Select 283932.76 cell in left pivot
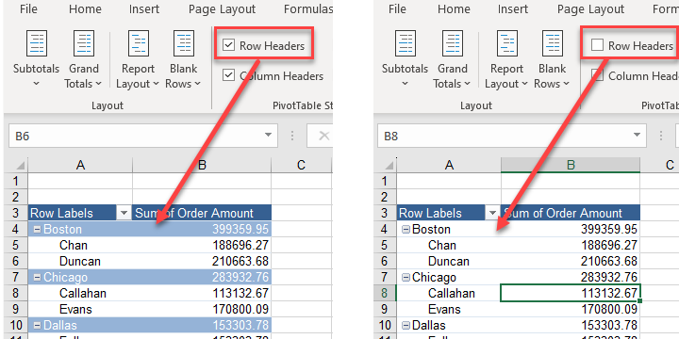Viewport: 679px width, 339px height. pos(202,277)
